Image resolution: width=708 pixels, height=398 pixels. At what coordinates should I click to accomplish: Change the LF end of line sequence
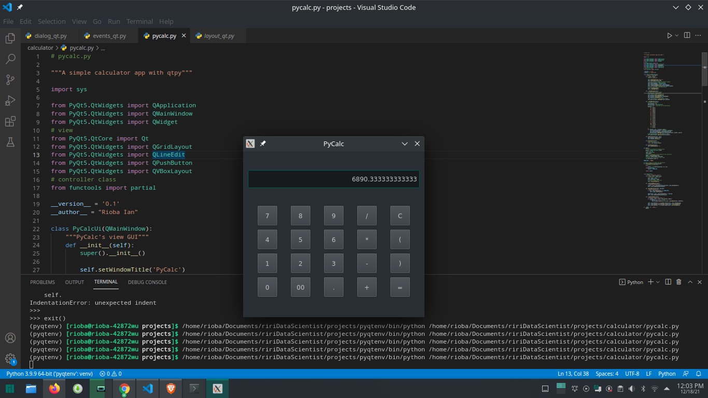click(648, 374)
